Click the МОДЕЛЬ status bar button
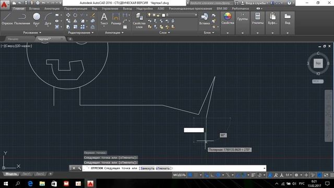This screenshot has width=334, height=188. [x=180, y=175]
